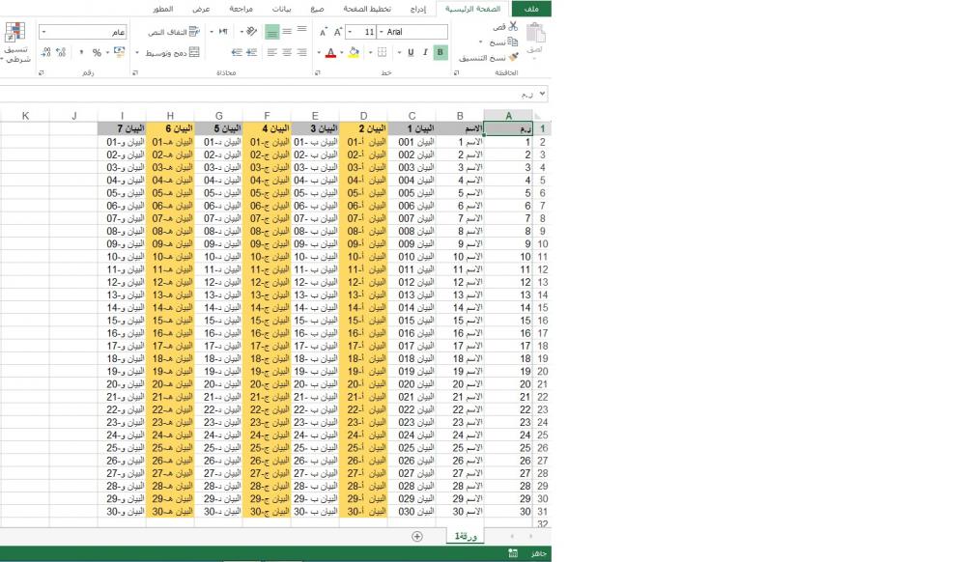Expand the underline style dropdown arrow
The width and height of the screenshot is (966, 562).
(x=400, y=52)
